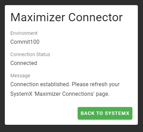Click the Message field label
143x132 pixels.
[20, 76]
